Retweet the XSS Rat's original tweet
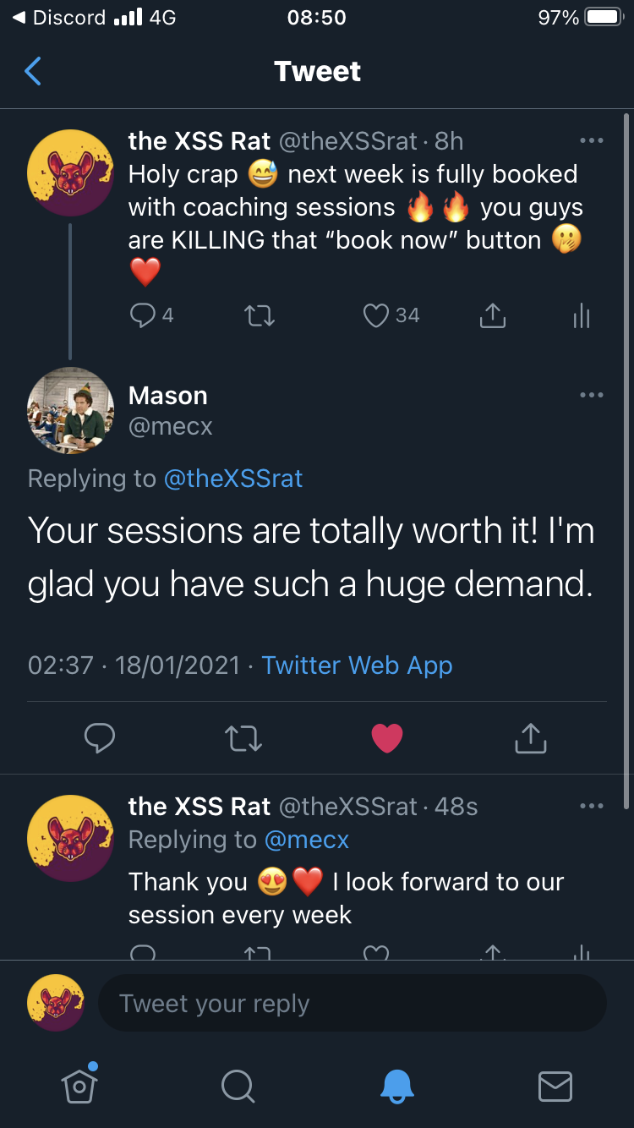The width and height of the screenshot is (634, 1128). 260,315
